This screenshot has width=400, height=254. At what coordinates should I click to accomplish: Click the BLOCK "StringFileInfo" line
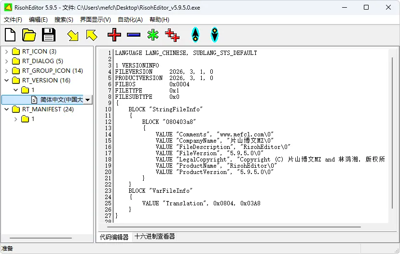pos(166,109)
